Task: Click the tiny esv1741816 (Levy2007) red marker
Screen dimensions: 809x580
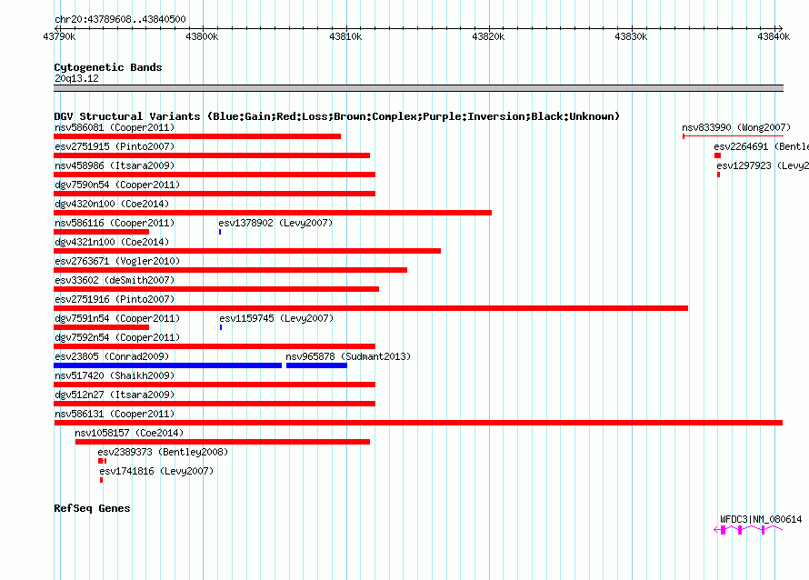Action: click(101, 480)
